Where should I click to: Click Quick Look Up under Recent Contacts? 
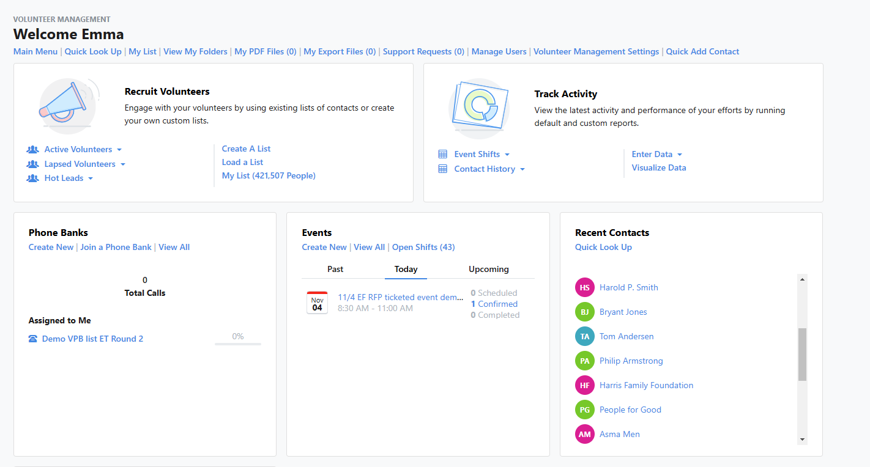[603, 247]
